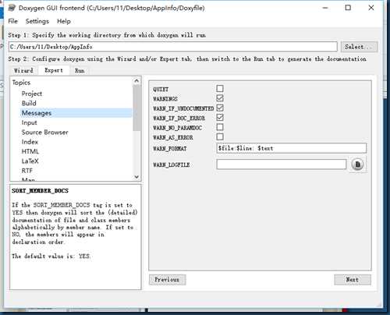The image size is (390, 315).
Task: Close the Doxygen GUI frontend window
Action: pyautogui.click(x=371, y=8)
